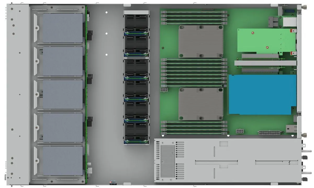The width and height of the screenshot is (314, 188).
Task: Select the white 24-pin motherboard power connector
Action: tap(269, 133)
